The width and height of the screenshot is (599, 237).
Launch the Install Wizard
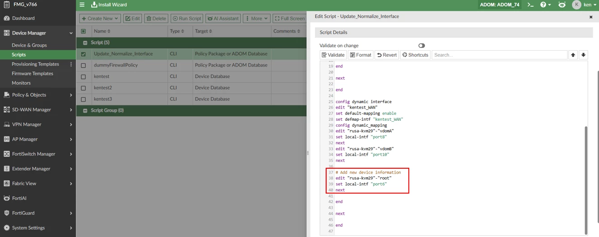(x=109, y=5)
